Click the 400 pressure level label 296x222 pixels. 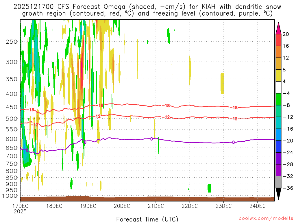[x=12, y=94]
